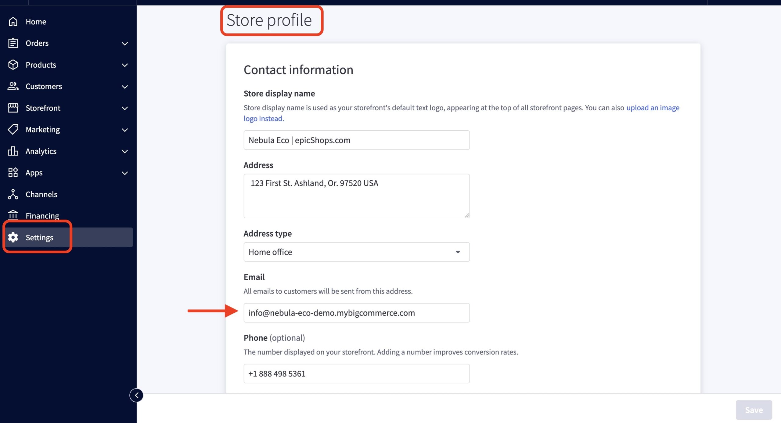Image resolution: width=781 pixels, height=423 pixels.
Task: Select Settings in the sidebar
Action: point(39,238)
